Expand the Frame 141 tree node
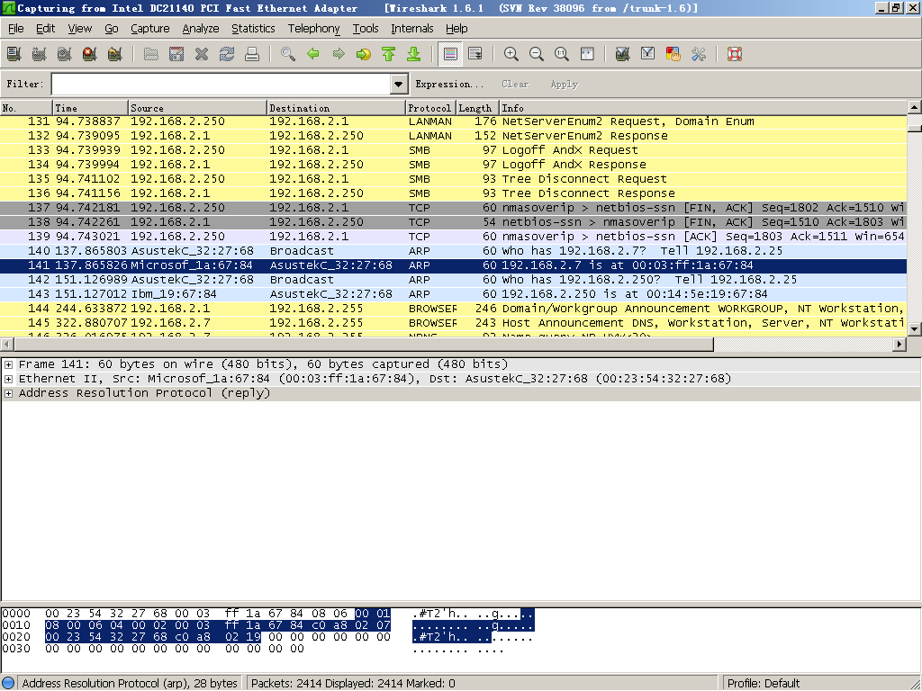922x691 pixels. click(8, 365)
